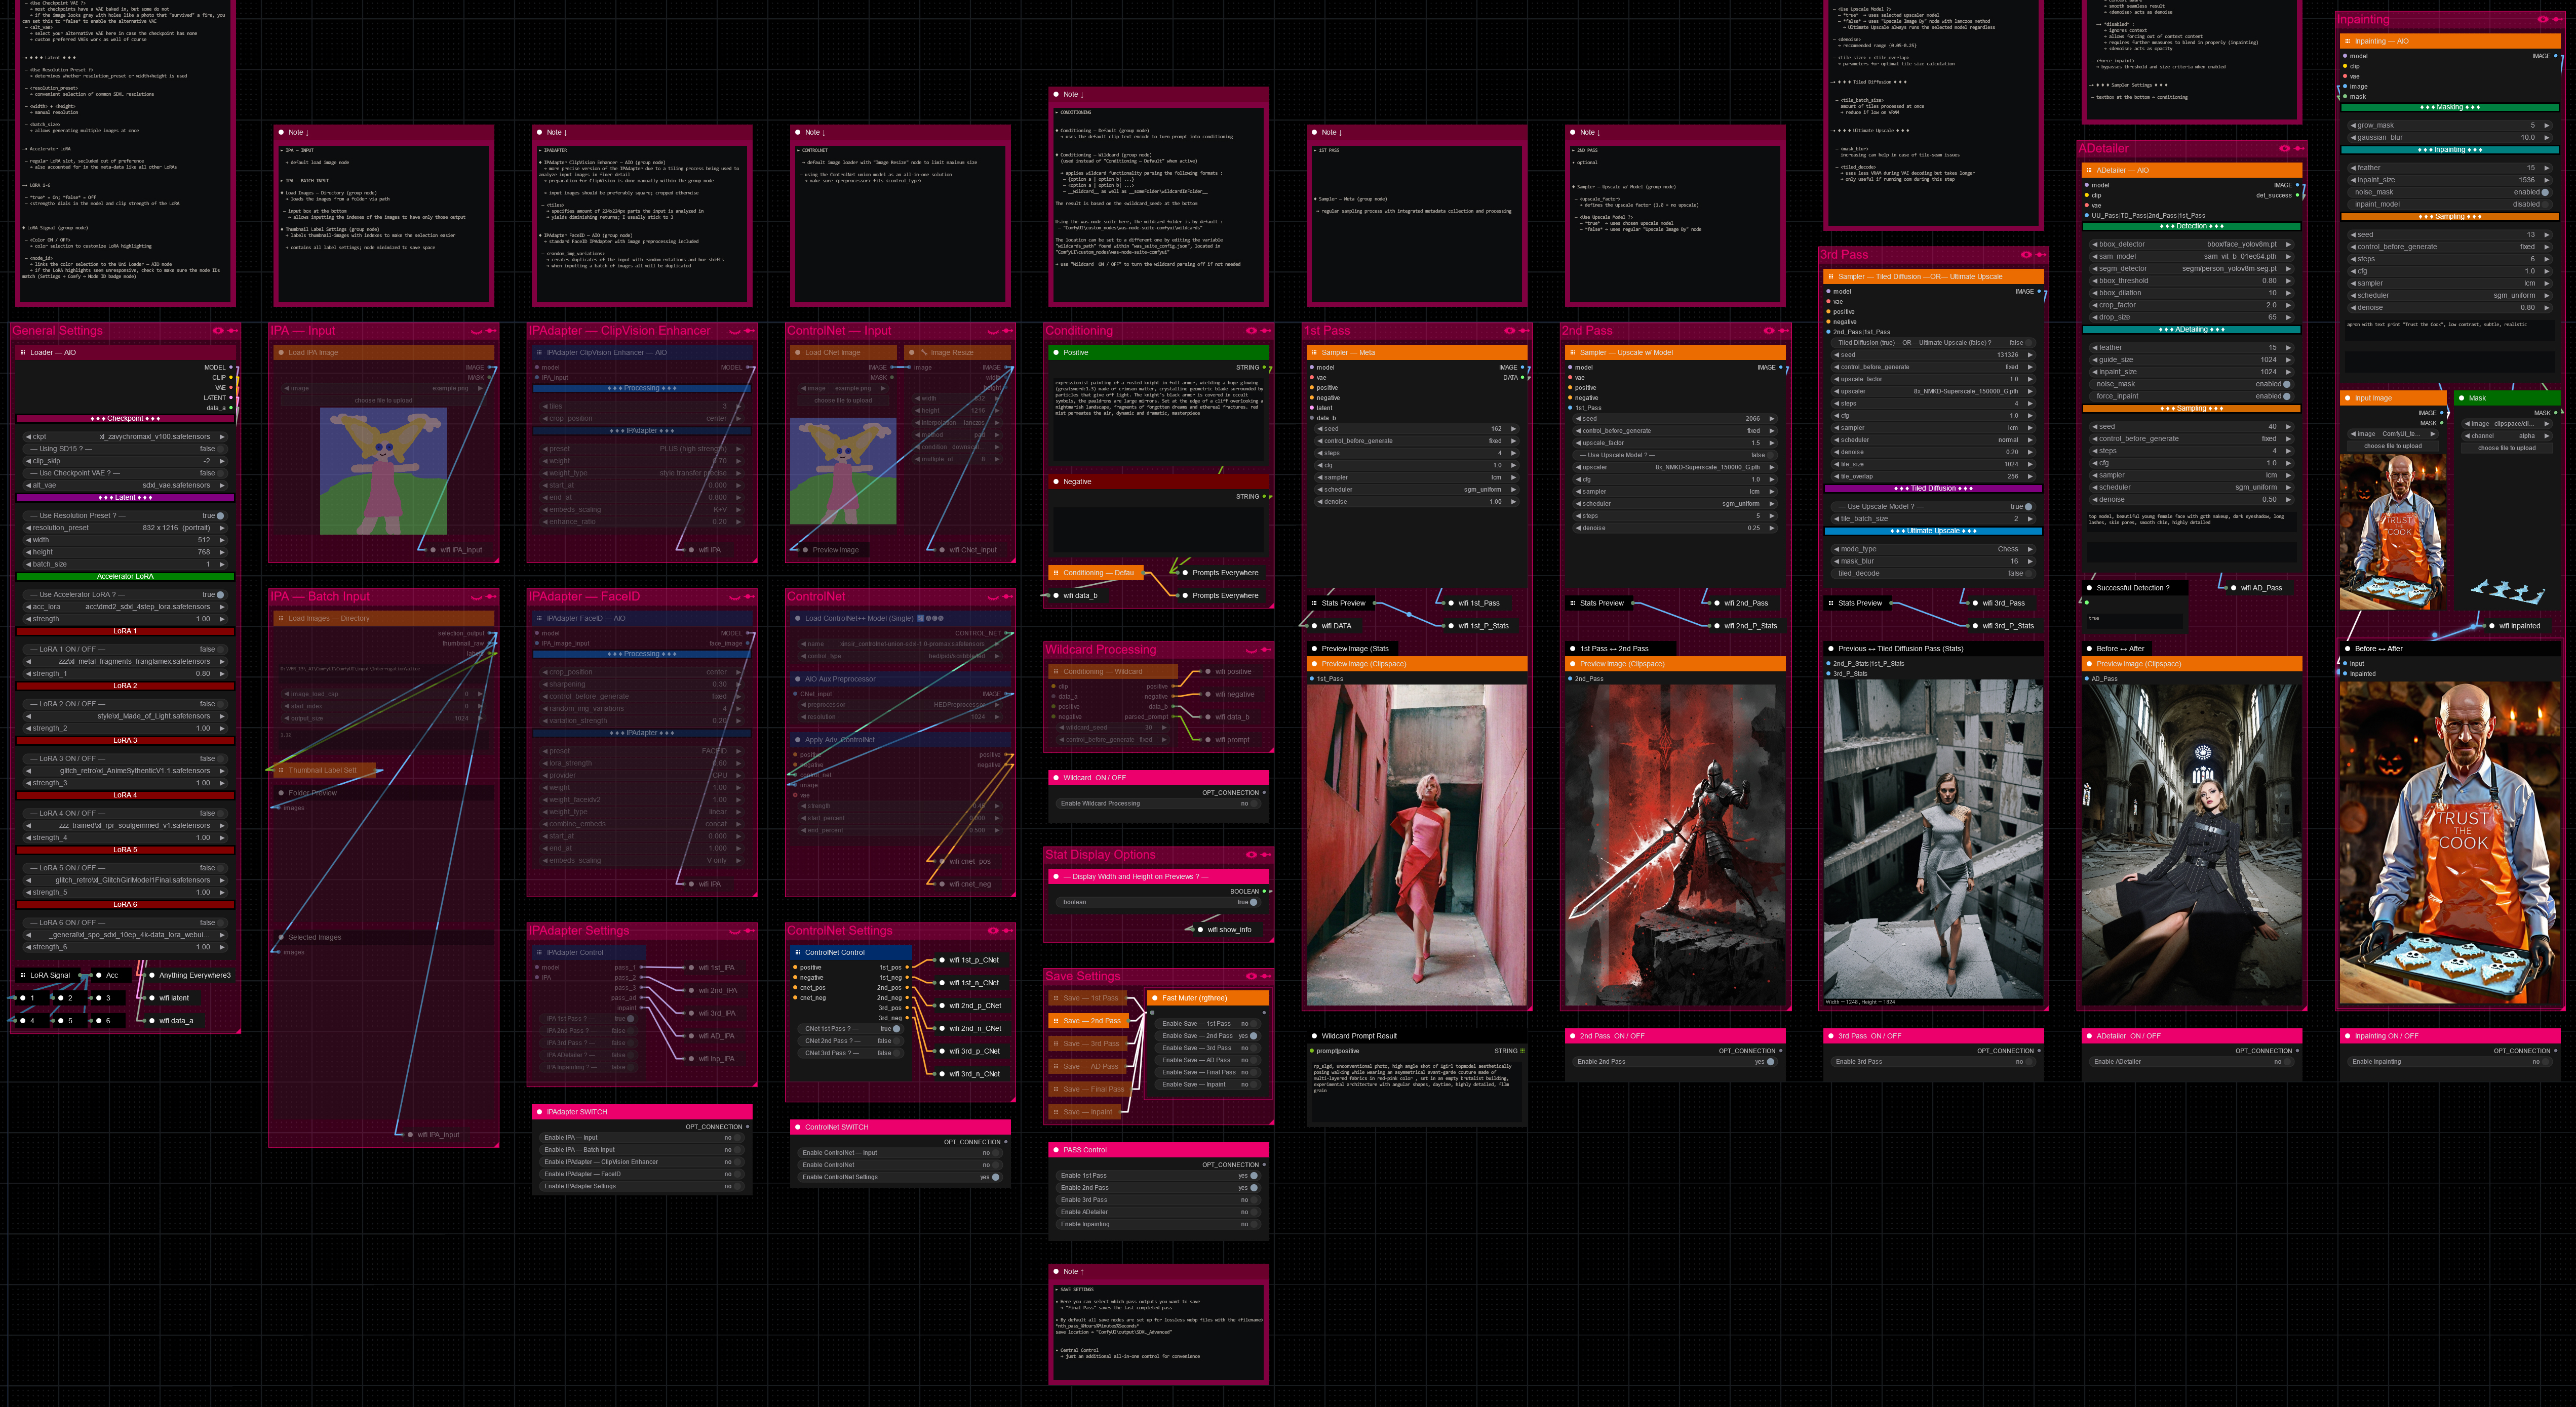Screen dimensions: 2576x1407
Task: Click the Tiled Diffusion purple section header
Action: pos(1932,489)
